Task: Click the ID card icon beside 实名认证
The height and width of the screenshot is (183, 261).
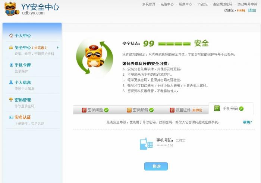Action: pyautogui.click(x=11, y=117)
